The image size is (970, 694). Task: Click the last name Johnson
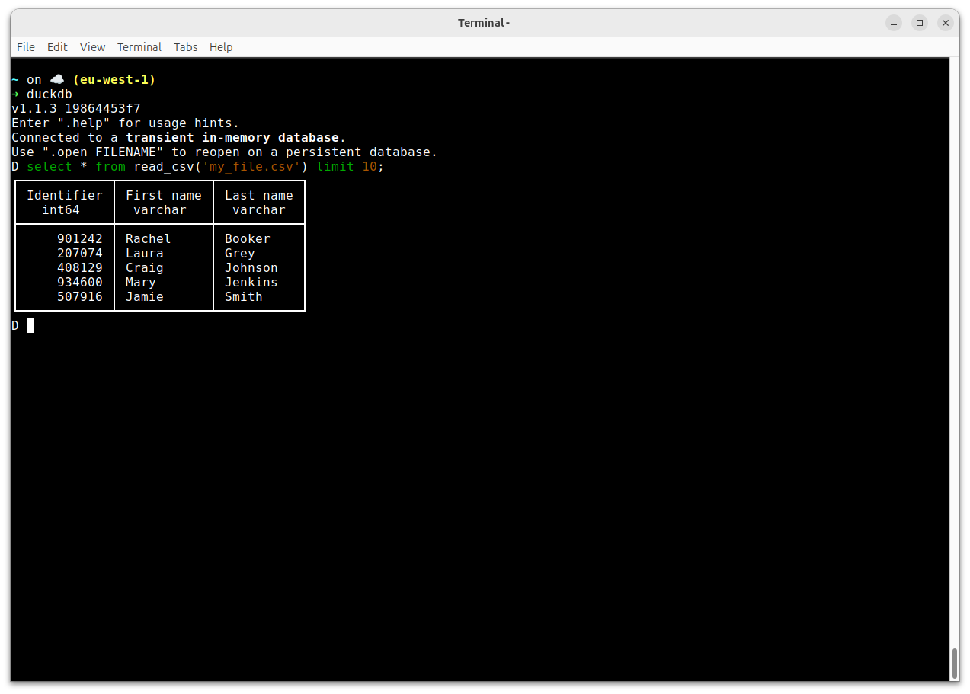(251, 267)
